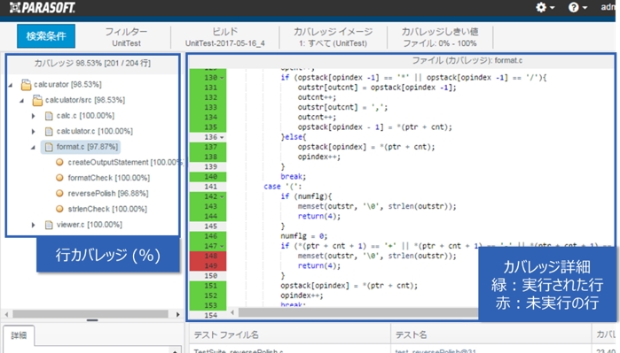Screen dimensions: 620x353
Task: Select viewer.c [100.00%] in the tree
Action: point(90,225)
